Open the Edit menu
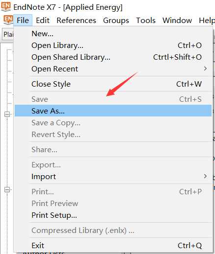The height and width of the screenshot is (254, 215). coord(43,21)
